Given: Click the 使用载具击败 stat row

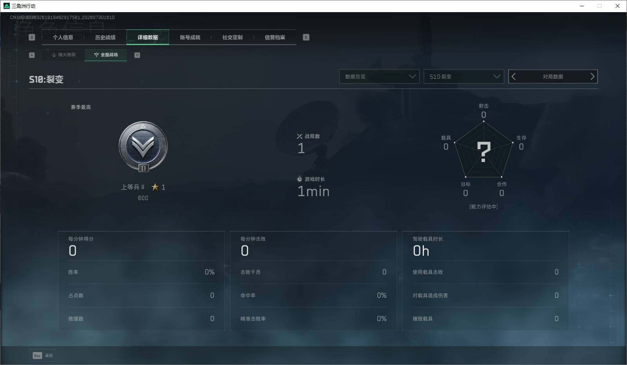Looking at the screenshot, I should point(486,272).
